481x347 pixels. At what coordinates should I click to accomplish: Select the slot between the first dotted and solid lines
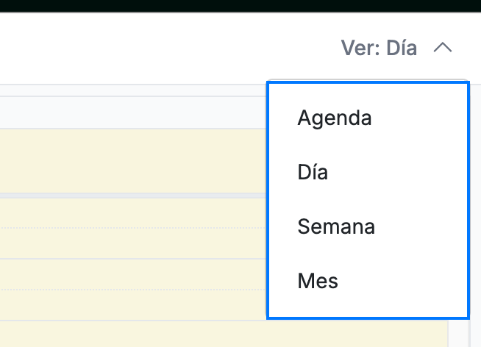[133, 243]
